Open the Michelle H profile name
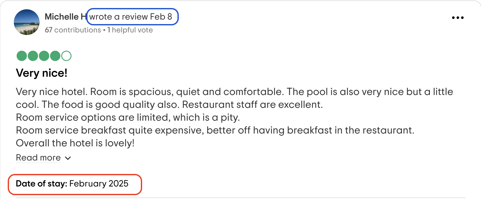 click(66, 17)
